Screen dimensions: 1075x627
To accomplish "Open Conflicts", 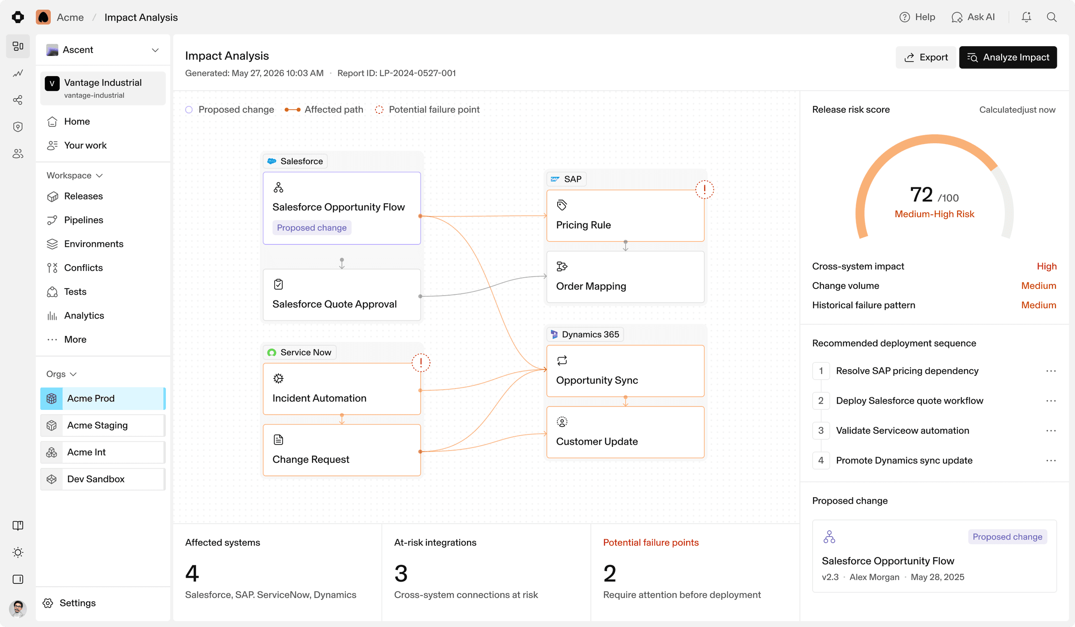I will point(103,268).
